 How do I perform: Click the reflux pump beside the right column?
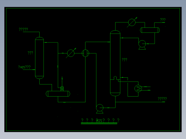[142, 45]
